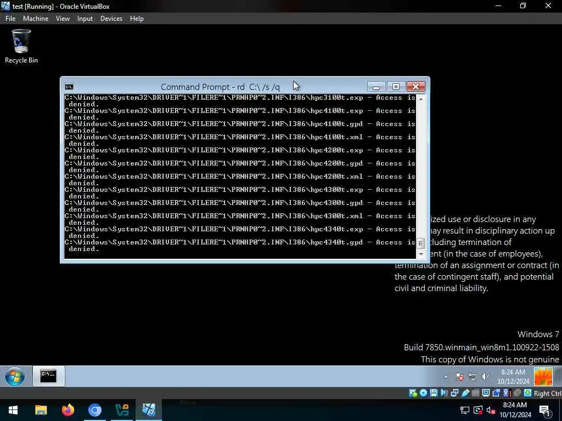The height and width of the screenshot is (421, 562).
Task: Click host tray sync display icon
Action: [478, 410]
